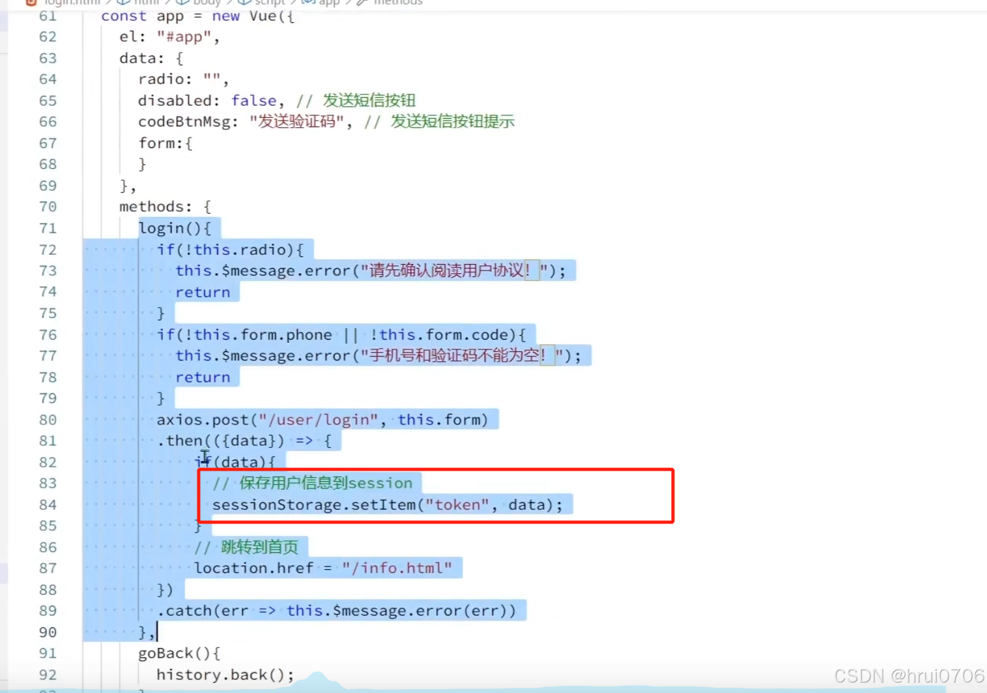Image resolution: width=987 pixels, height=693 pixels.
Task: Click the "disabled: false" code
Action: click(207, 100)
